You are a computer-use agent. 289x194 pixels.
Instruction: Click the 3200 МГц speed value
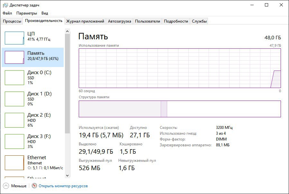click(224, 128)
